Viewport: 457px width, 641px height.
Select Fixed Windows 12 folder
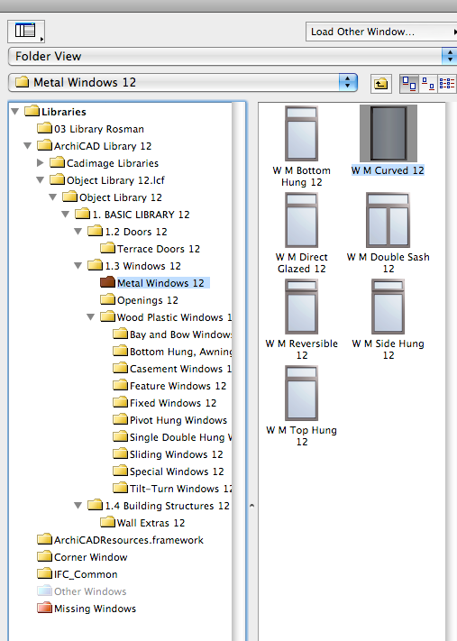pyautogui.click(x=165, y=403)
